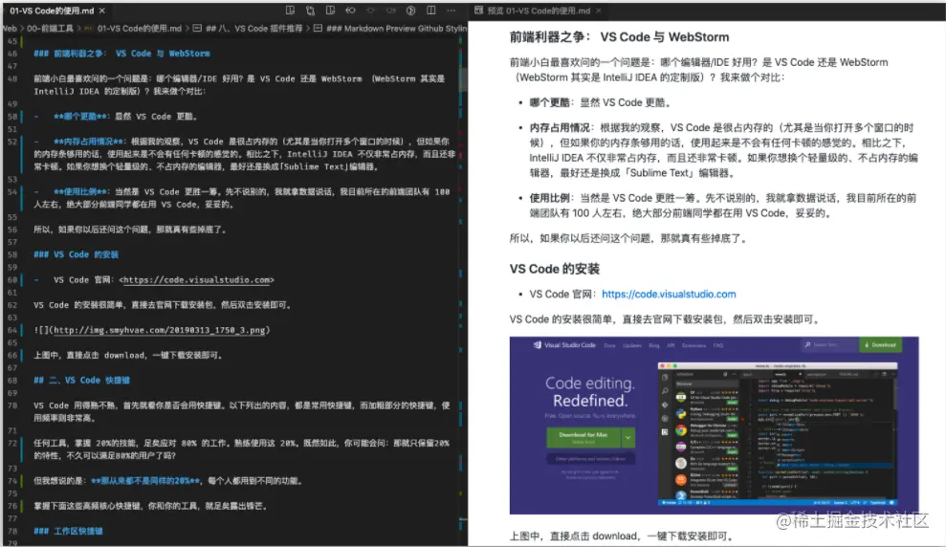Screen dimensions: 946x547
Task: Switch to the 预览 01-VS Code的使用.md preview tab
Action: (x=539, y=11)
